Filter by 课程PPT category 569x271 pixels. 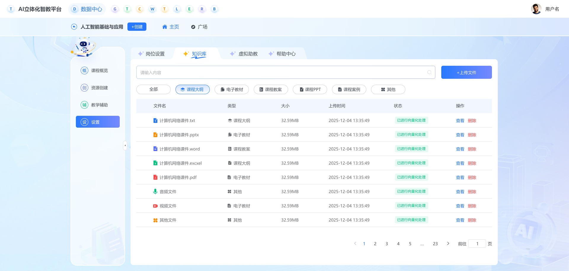[x=310, y=89]
